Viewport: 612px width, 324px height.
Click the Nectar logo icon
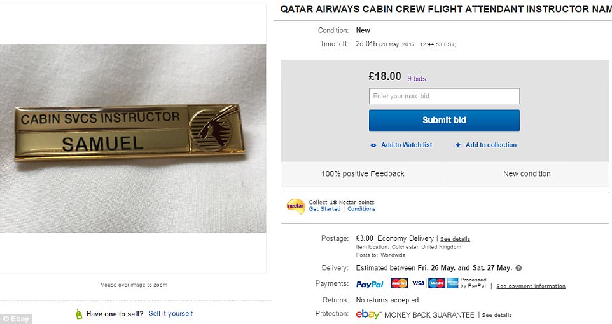(296, 206)
